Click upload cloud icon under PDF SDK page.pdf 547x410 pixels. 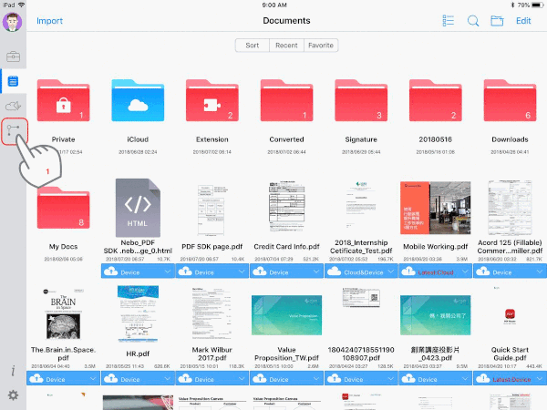[x=185, y=272]
